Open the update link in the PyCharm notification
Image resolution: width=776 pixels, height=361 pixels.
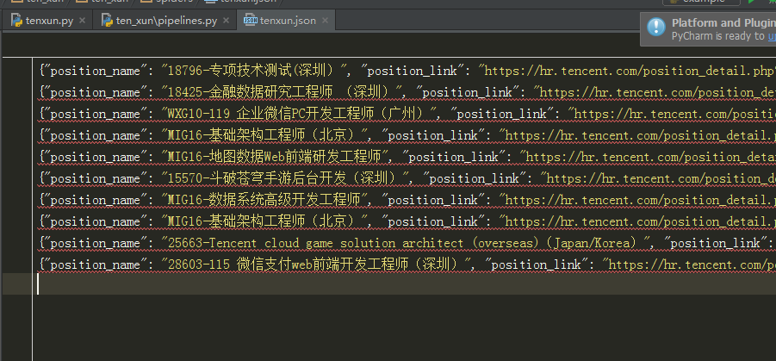[x=772, y=35]
